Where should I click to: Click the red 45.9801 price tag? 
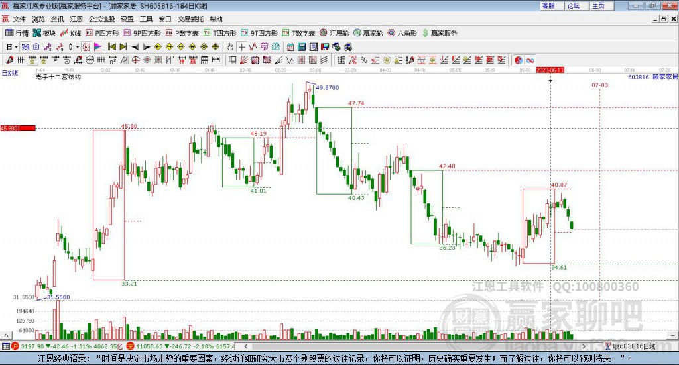pos(18,128)
